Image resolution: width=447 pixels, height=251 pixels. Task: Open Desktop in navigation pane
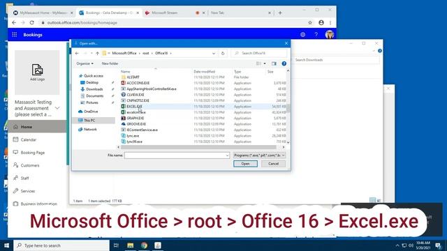click(x=90, y=82)
